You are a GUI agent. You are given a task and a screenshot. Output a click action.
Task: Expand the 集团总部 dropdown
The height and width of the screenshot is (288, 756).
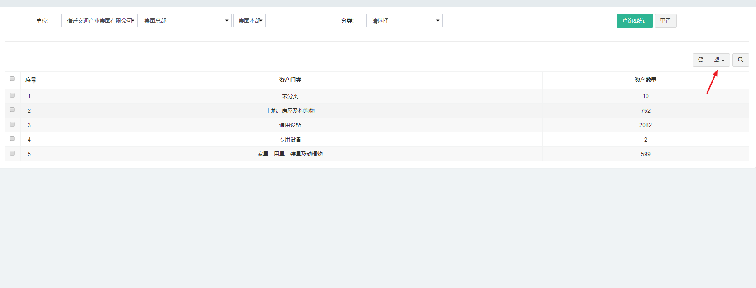coord(185,21)
